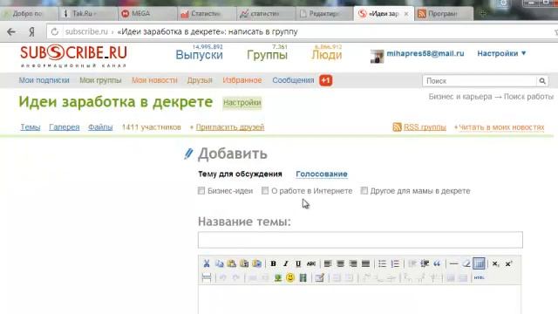Click into the Название темы field
This screenshot has height=314, width=558.
pyautogui.click(x=360, y=240)
